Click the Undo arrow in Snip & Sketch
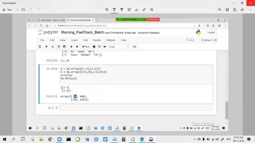The image size is (255, 143). pyautogui.click(x=31, y=10)
